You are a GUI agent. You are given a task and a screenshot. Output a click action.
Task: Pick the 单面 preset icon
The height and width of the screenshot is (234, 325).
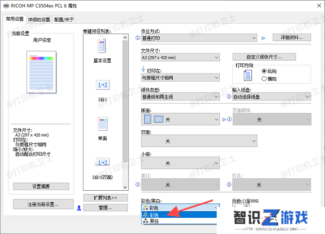point(102,124)
